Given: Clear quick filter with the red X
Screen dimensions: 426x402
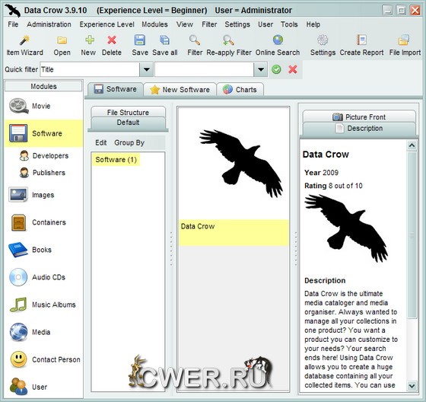Looking at the screenshot, I should coord(293,69).
